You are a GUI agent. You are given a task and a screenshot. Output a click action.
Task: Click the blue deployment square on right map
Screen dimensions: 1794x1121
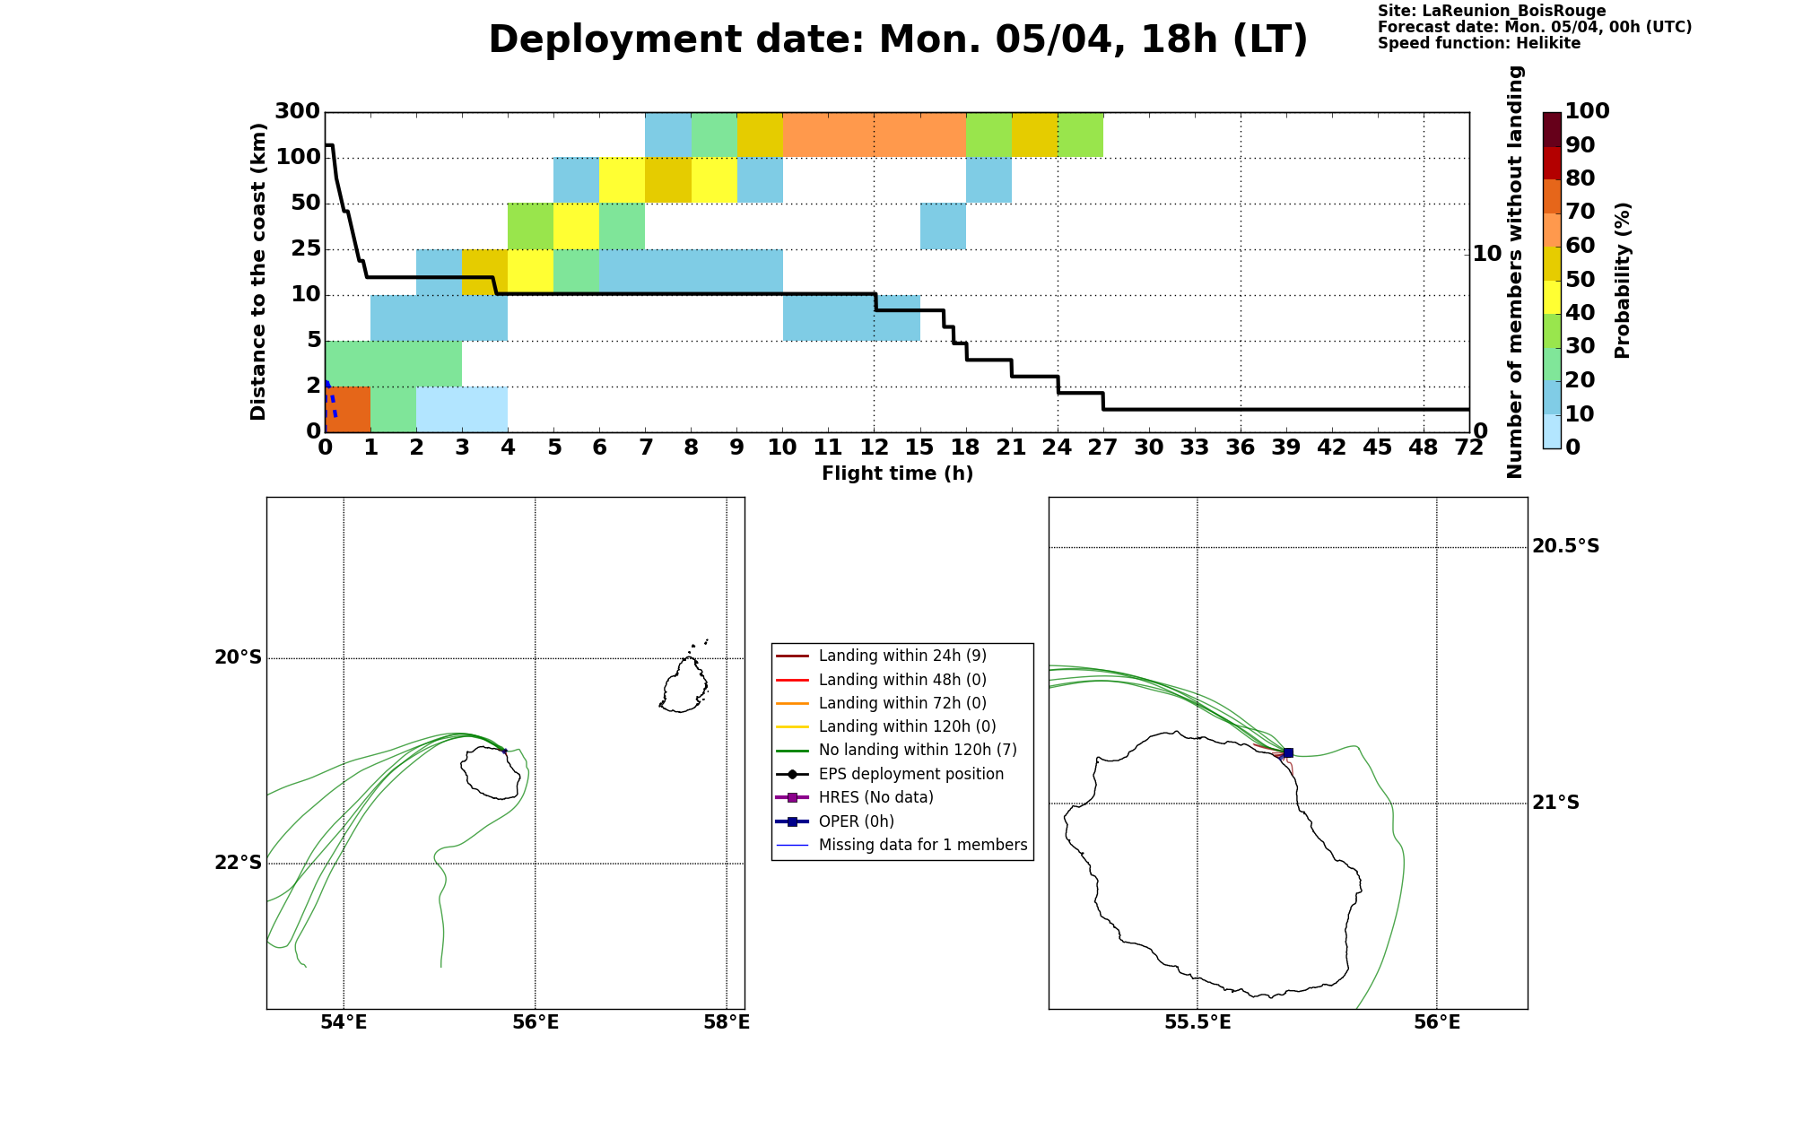coord(1288,753)
